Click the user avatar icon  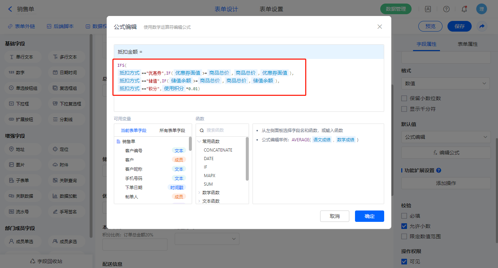coord(482,9)
